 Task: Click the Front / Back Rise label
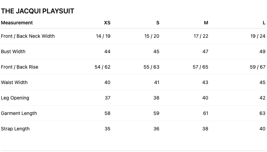pyautogui.click(x=20, y=67)
